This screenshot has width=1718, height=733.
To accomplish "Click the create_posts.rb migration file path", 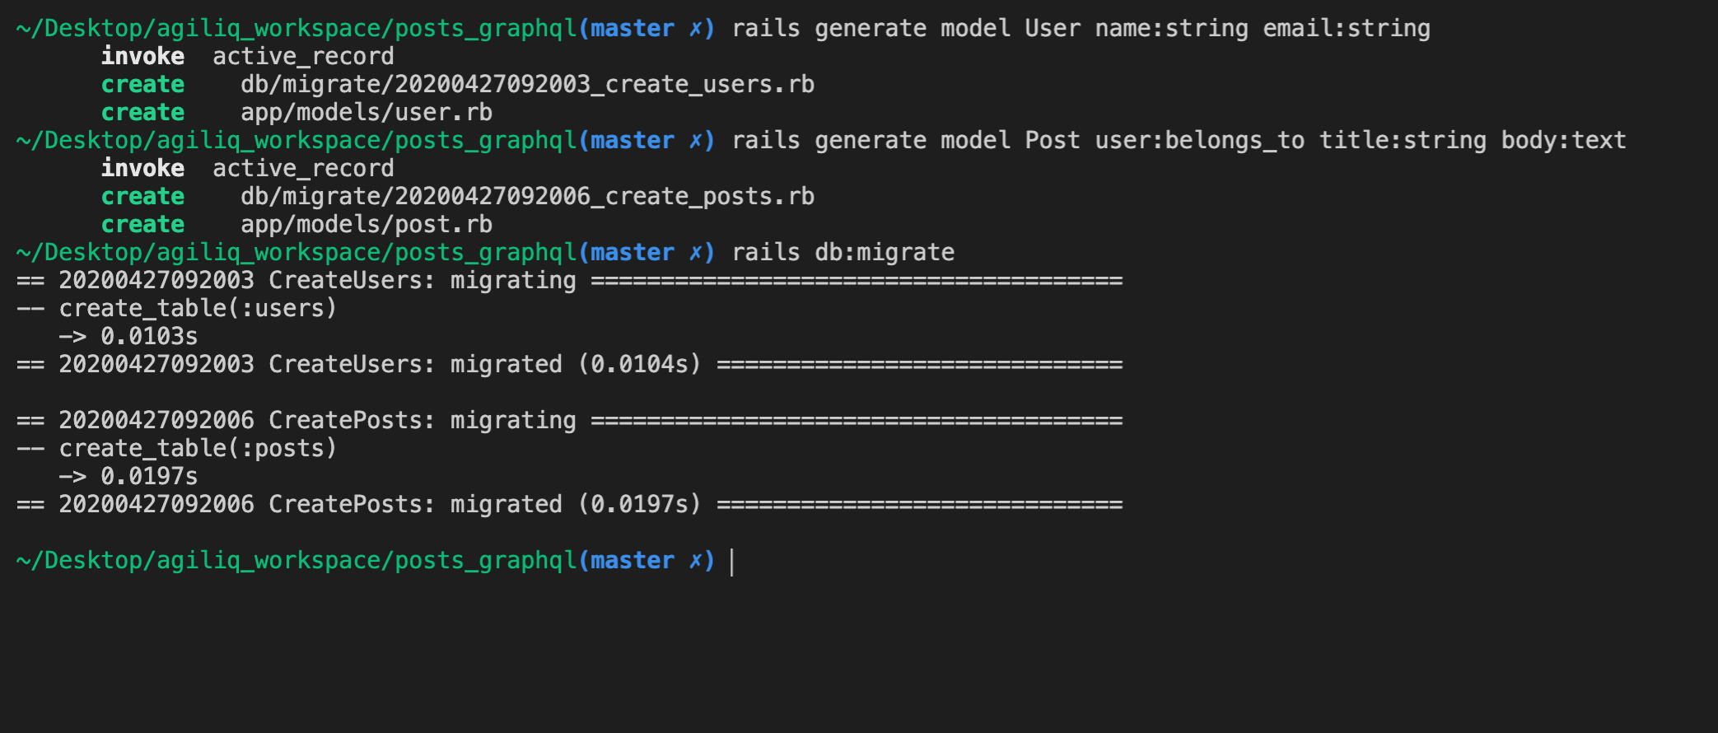I will (527, 196).
